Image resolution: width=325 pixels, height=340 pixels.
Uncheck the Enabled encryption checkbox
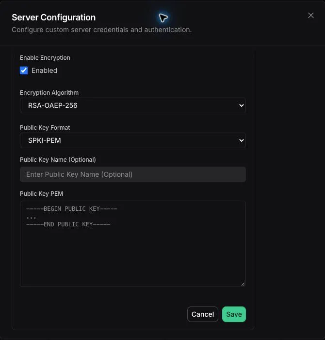(x=24, y=70)
